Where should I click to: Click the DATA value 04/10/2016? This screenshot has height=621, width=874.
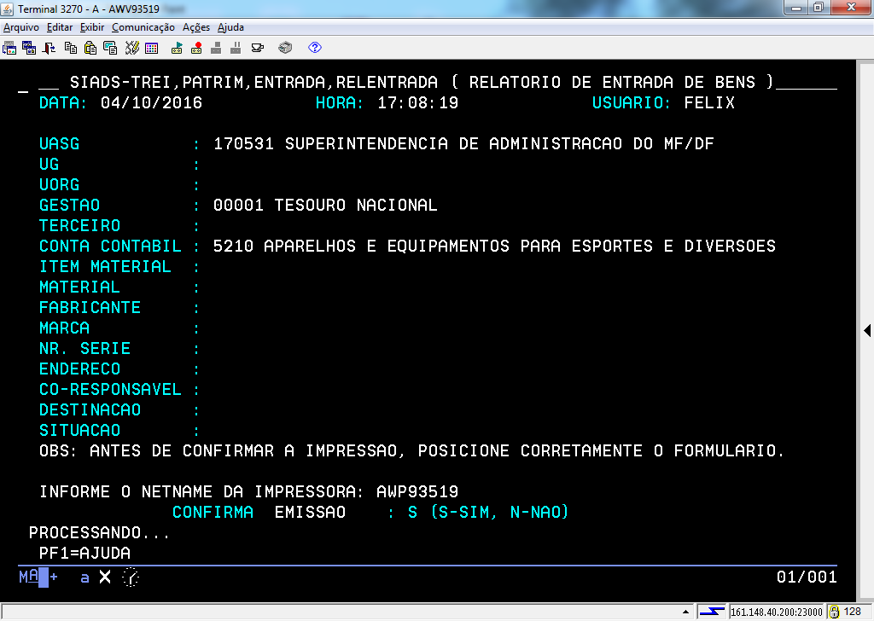pyautogui.click(x=152, y=103)
